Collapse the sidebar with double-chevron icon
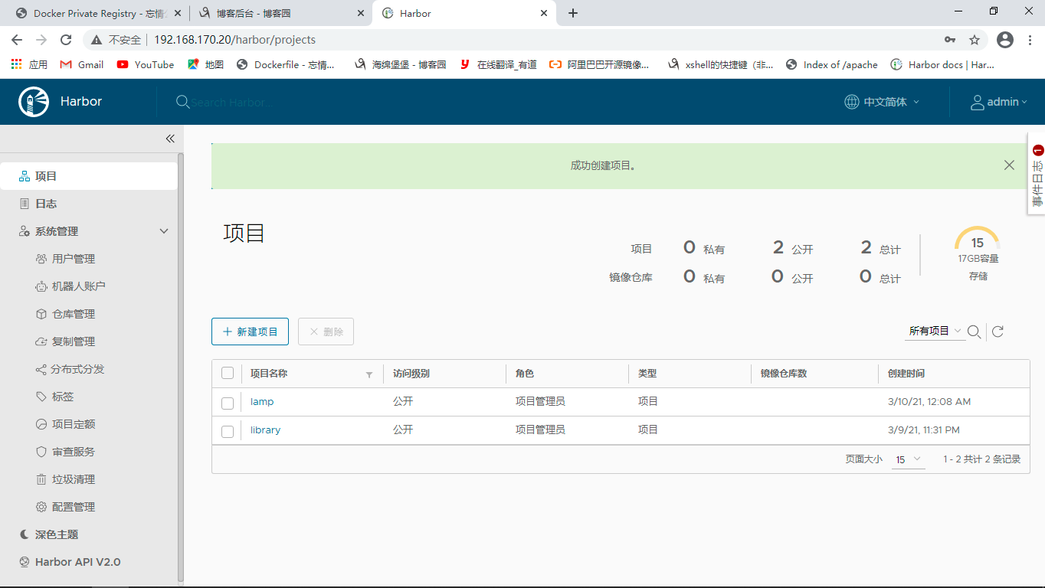 (x=170, y=139)
